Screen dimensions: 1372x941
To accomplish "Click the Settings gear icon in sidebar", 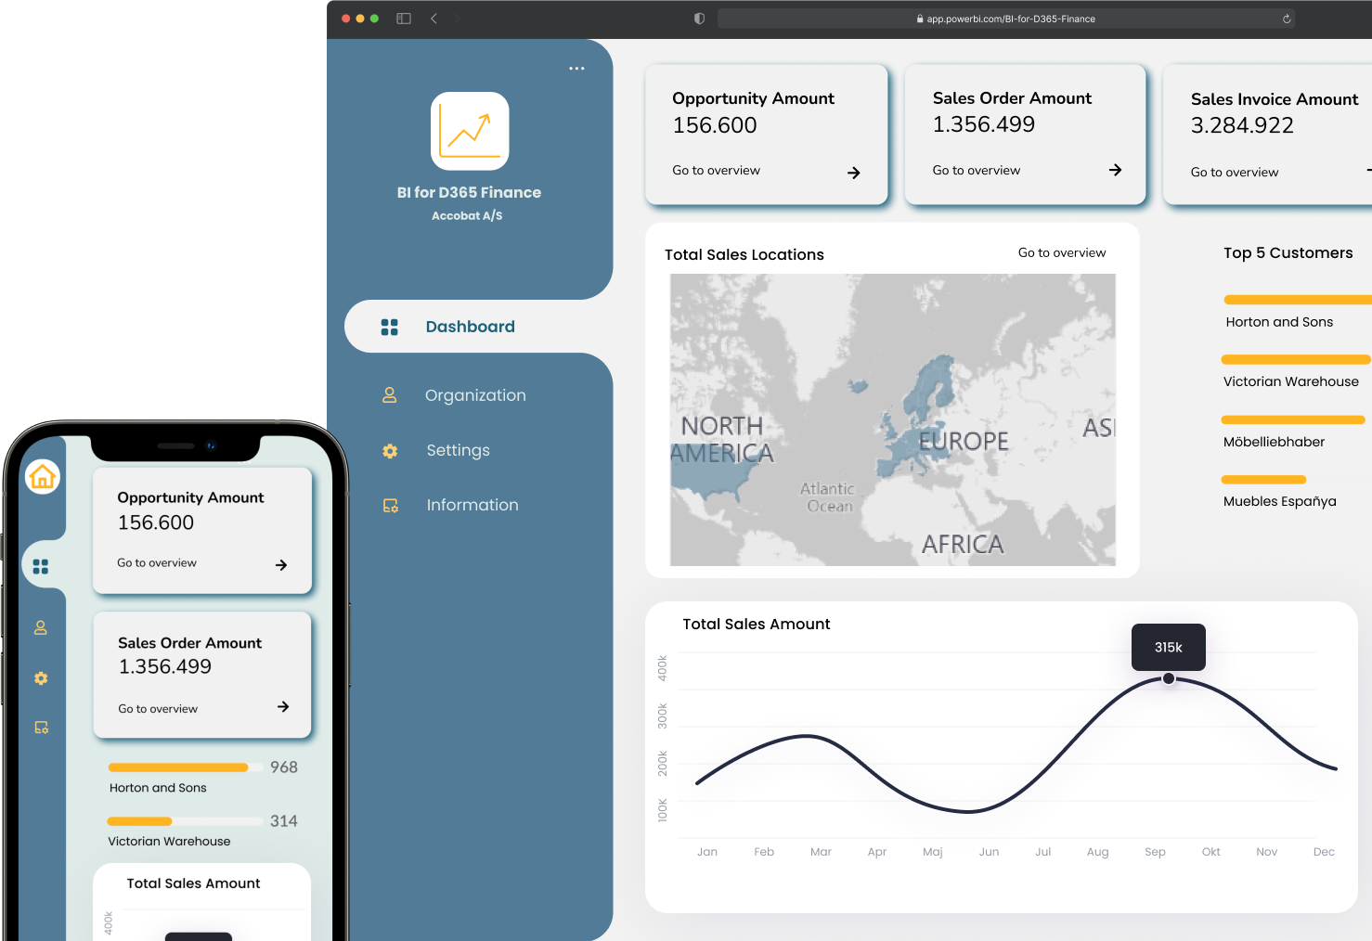I will [x=390, y=451].
